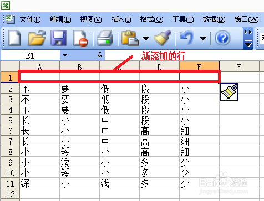Viewport: 264px width, 201px height.
Task: Select row 12 header
Action: [x=11, y=194]
